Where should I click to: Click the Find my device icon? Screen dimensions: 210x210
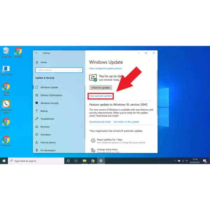tap(37, 142)
